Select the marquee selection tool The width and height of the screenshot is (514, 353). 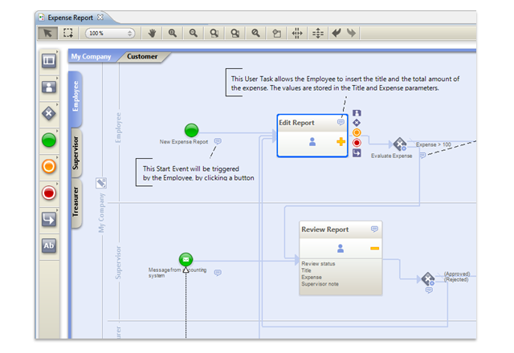click(x=68, y=33)
